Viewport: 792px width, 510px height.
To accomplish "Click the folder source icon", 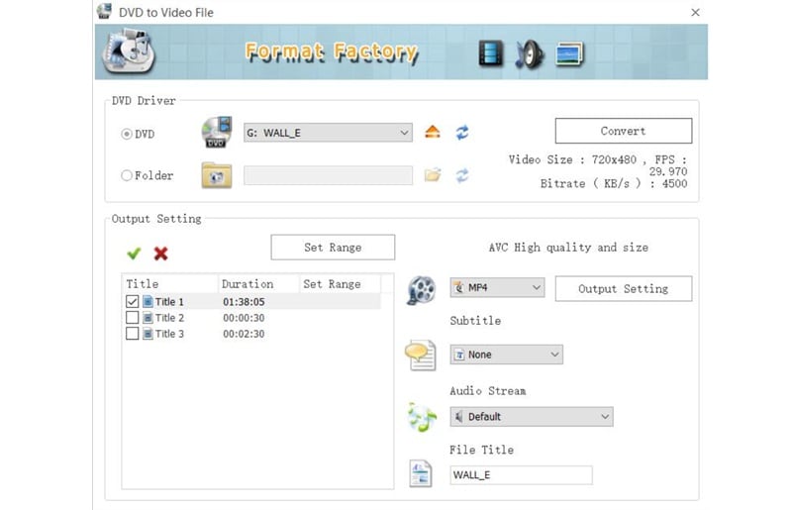I will [217, 175].
